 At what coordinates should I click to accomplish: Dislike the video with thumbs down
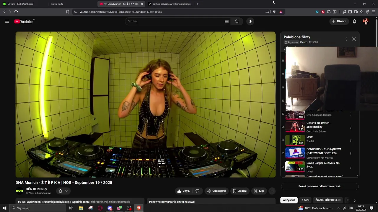click(x=197, y=191)
